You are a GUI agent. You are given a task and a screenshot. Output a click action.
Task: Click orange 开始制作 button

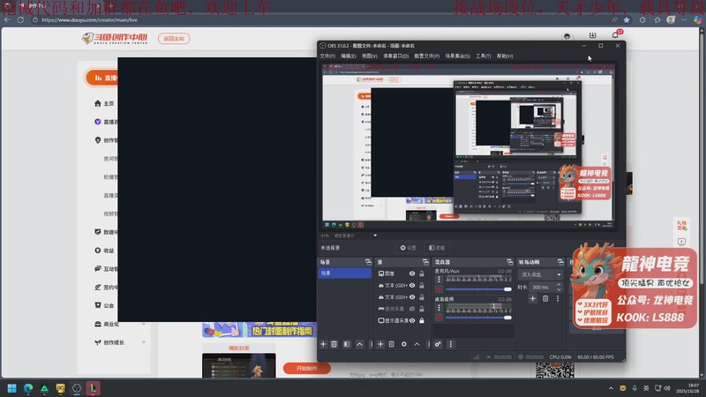pyautogui.click(x=306, y=368)
